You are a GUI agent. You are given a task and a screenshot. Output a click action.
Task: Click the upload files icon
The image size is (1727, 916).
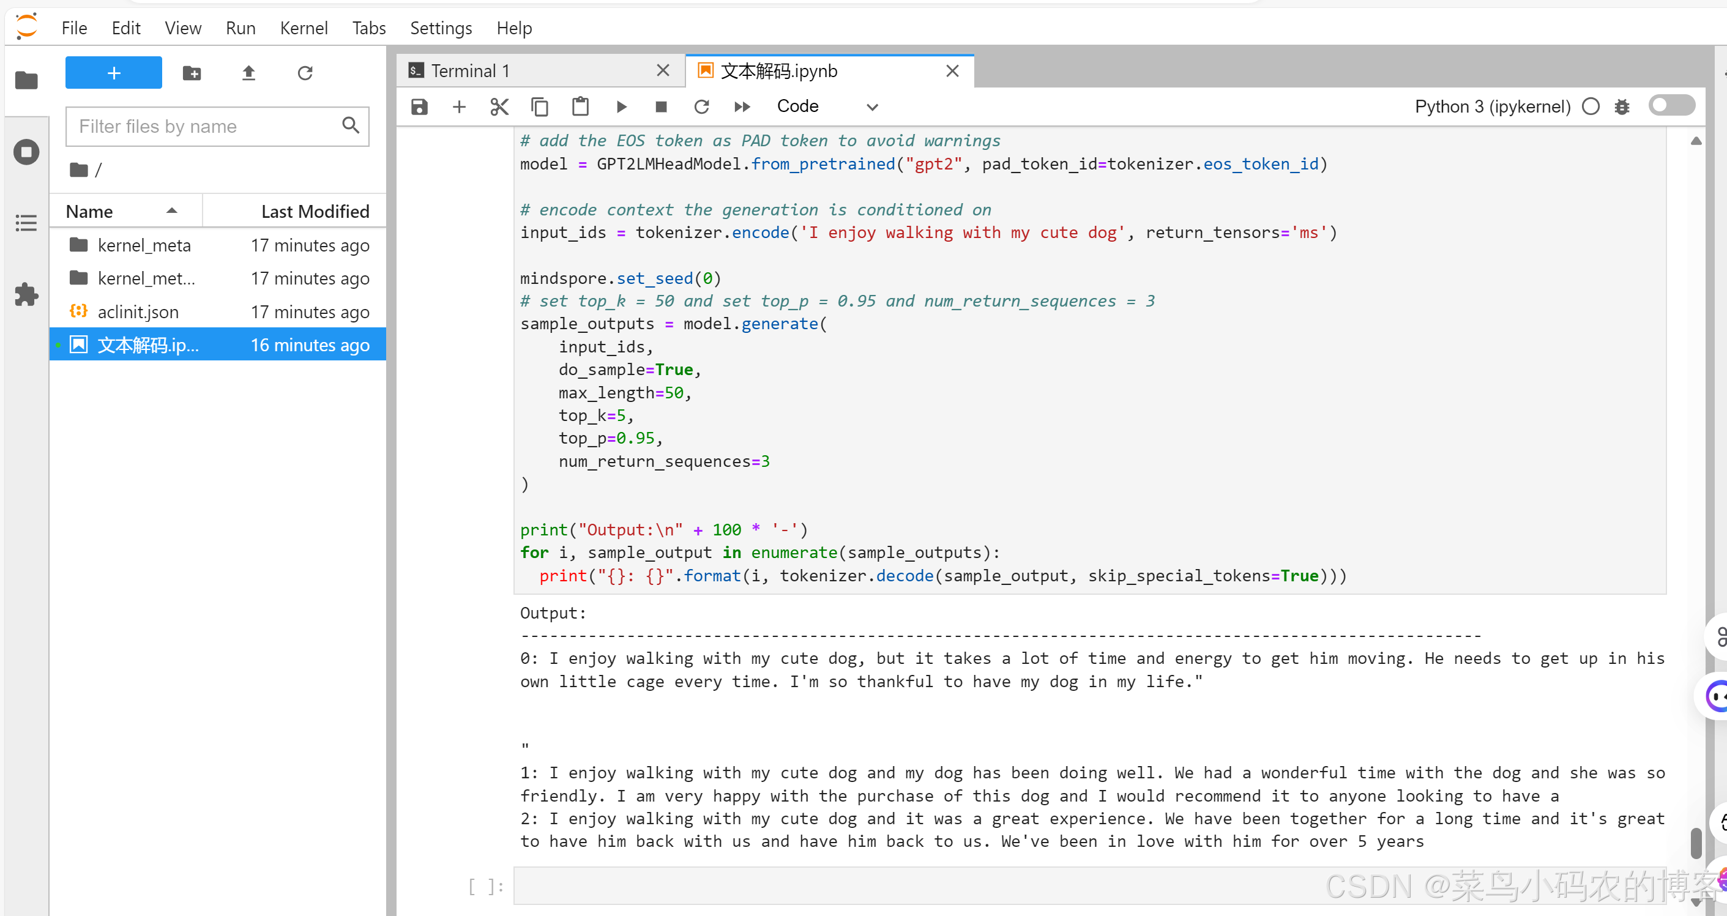[248, 73]
